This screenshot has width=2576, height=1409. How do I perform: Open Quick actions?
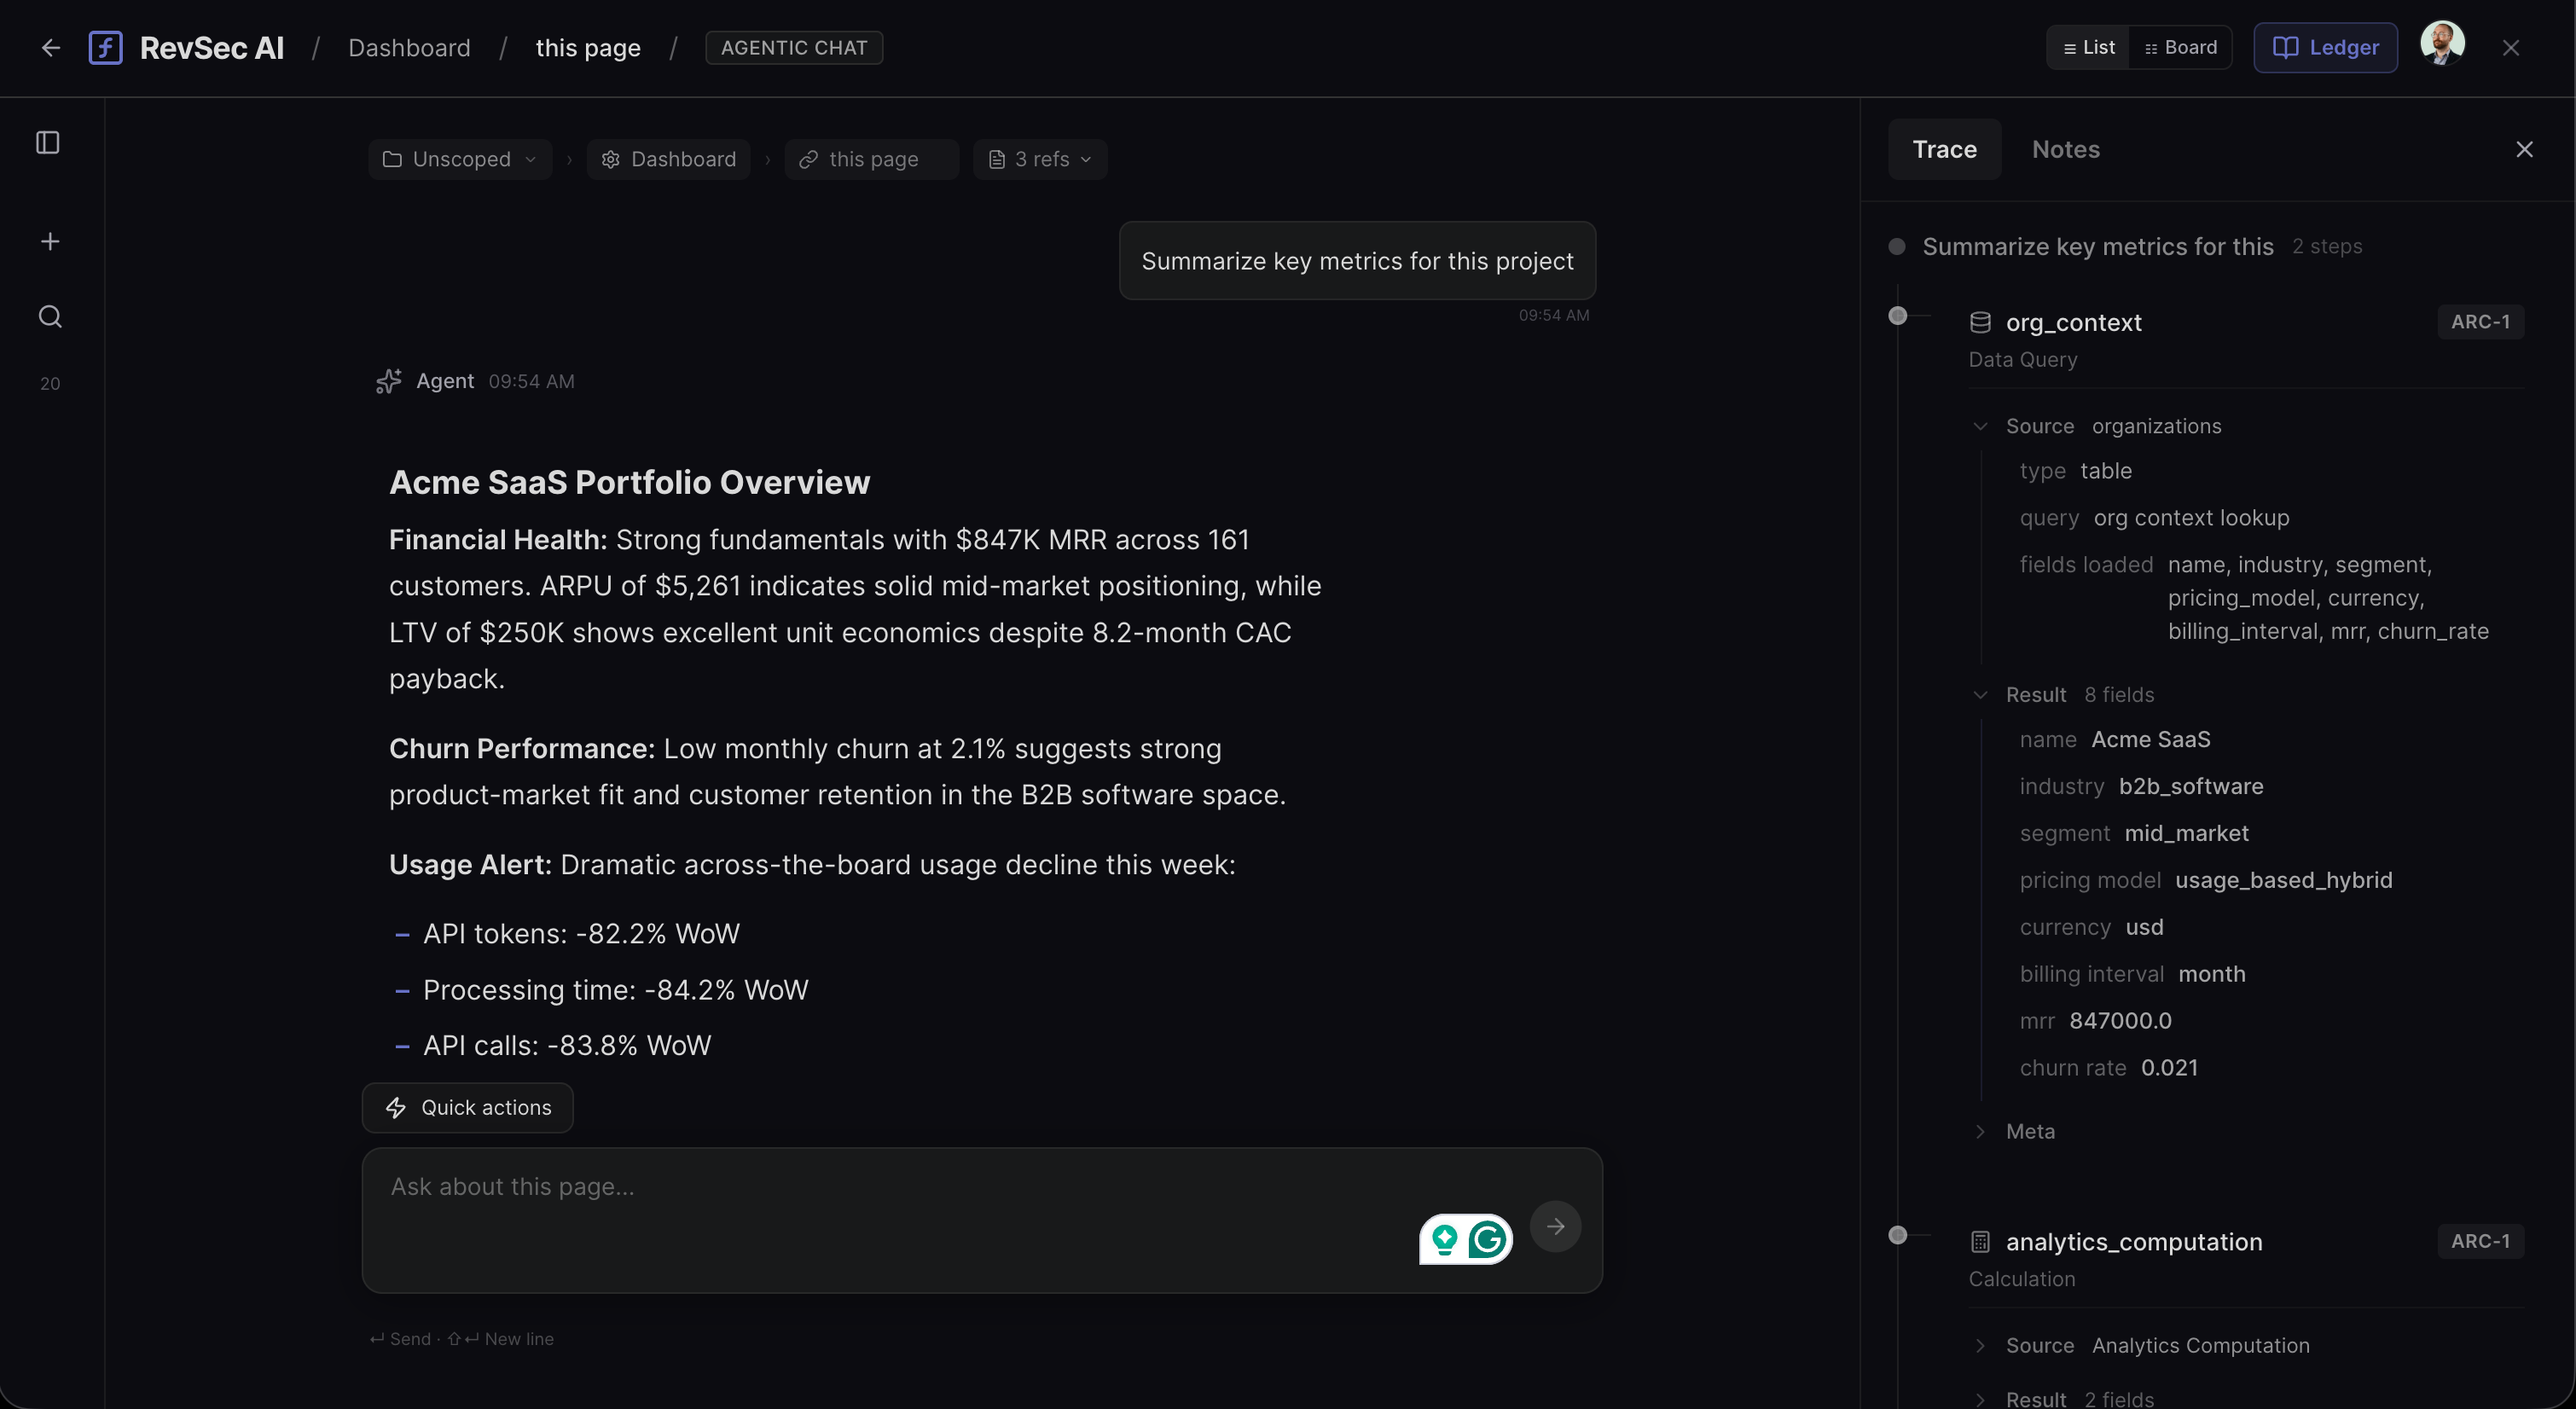tap(468, 1108)
